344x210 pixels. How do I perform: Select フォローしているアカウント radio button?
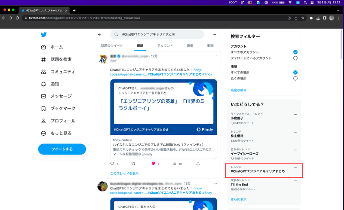(295, 58)
